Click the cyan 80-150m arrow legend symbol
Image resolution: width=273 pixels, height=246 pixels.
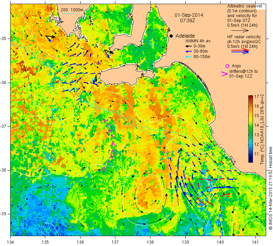pos(188,57)
